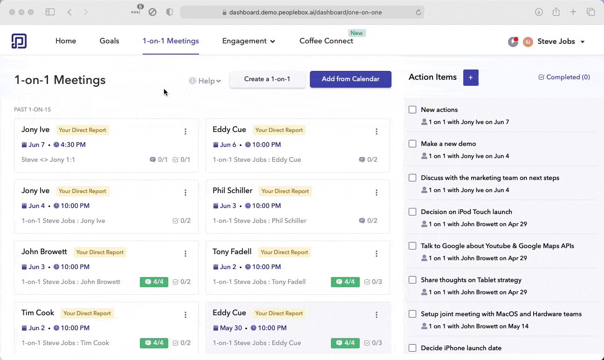Click the plus icon beside Action Items
This screenshot has width=604, height=360.
click(x=471, y=78)
